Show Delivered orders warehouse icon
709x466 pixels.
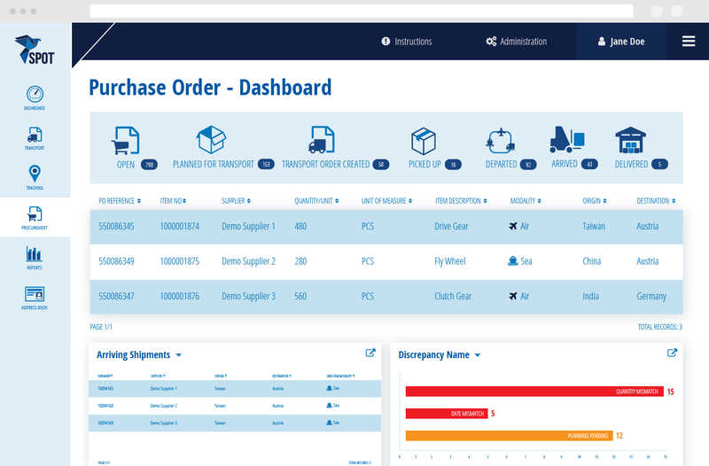pos(629,140)
